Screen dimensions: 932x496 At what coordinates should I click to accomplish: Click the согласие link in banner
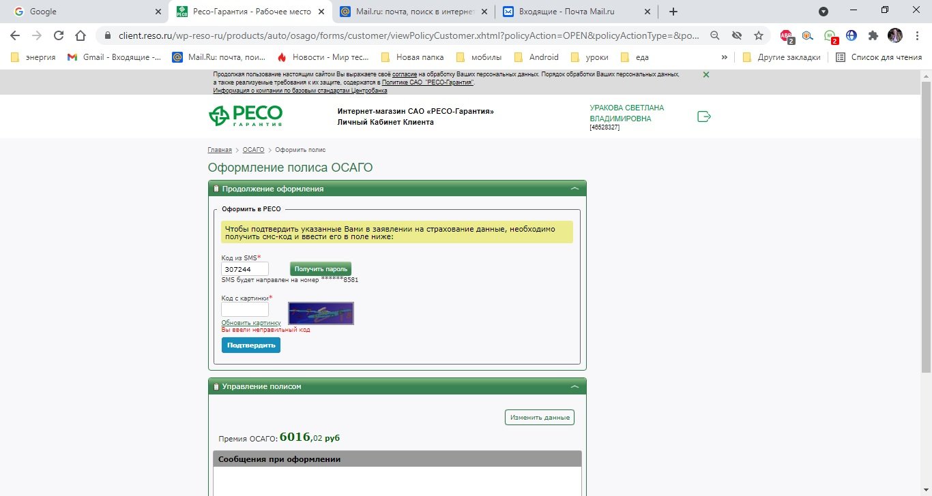(x=405, y=74)
